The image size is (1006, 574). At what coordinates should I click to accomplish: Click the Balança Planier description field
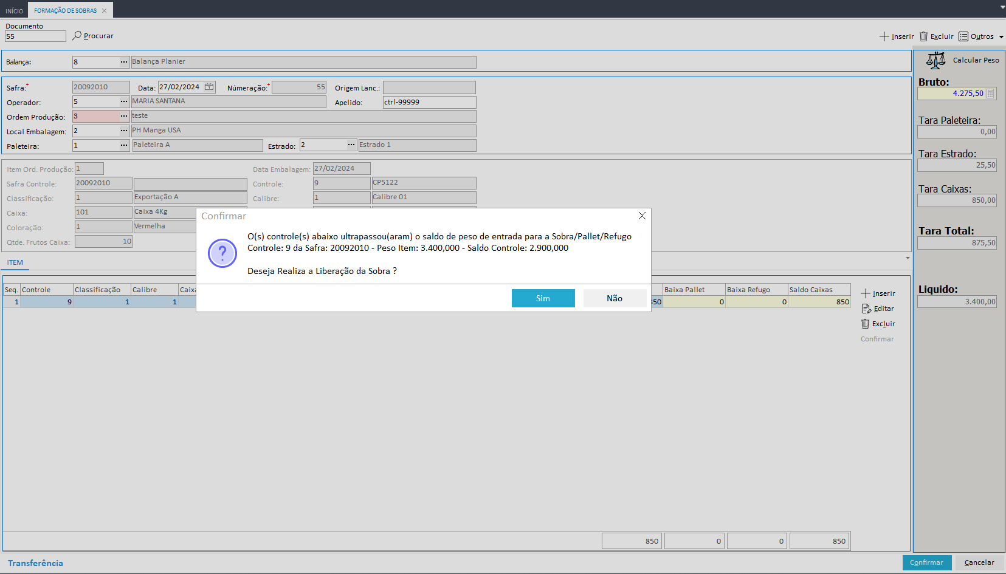click(x=304, y=62)
